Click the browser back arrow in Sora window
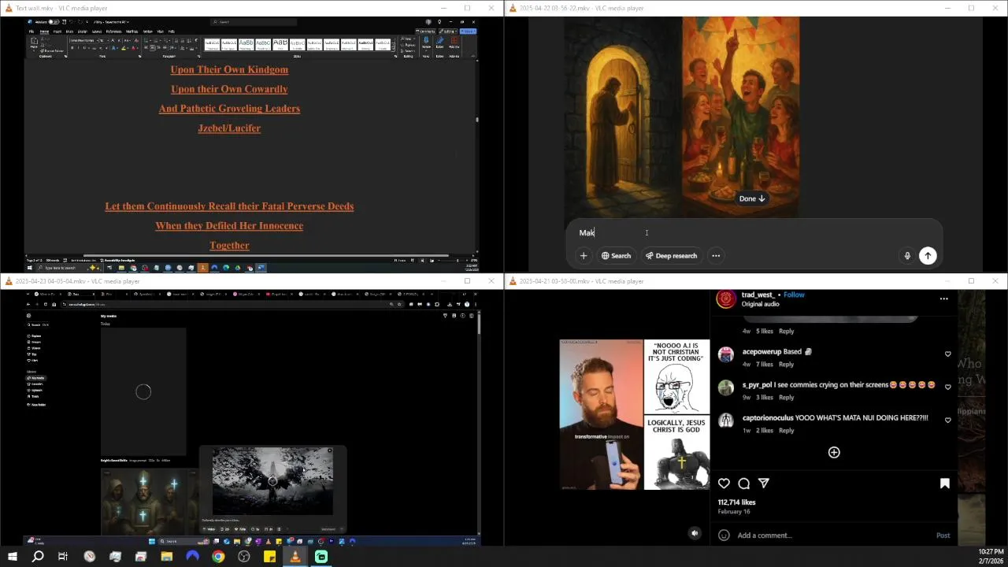Viewport: 1008px width, 567px height. tap(28, 304)
